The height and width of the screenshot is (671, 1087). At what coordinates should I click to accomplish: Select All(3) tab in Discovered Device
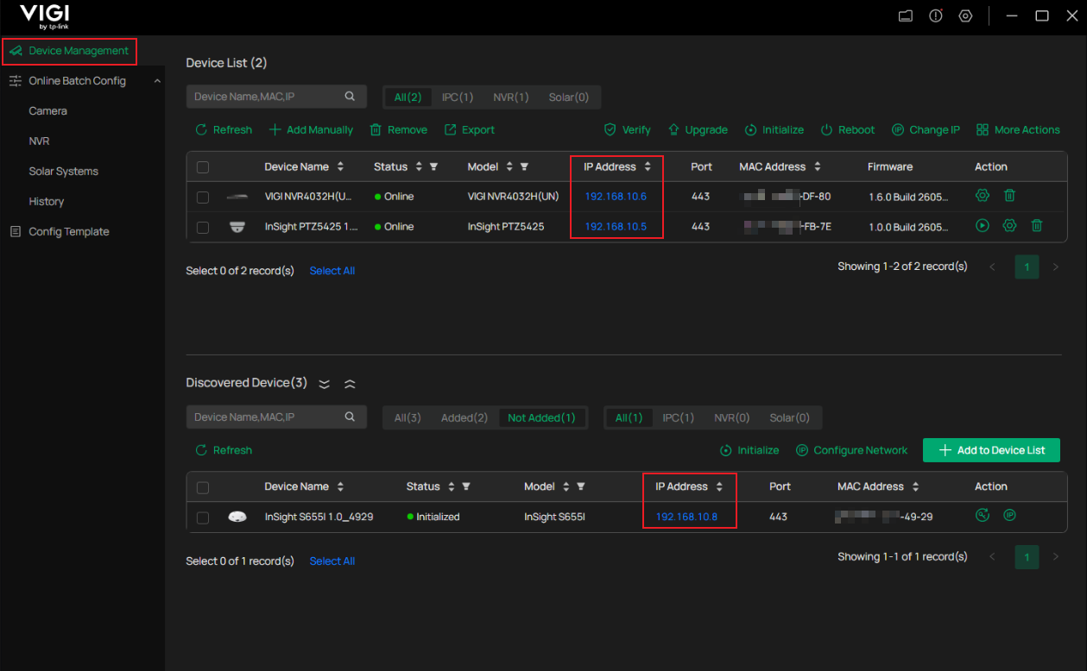[408, 417]
